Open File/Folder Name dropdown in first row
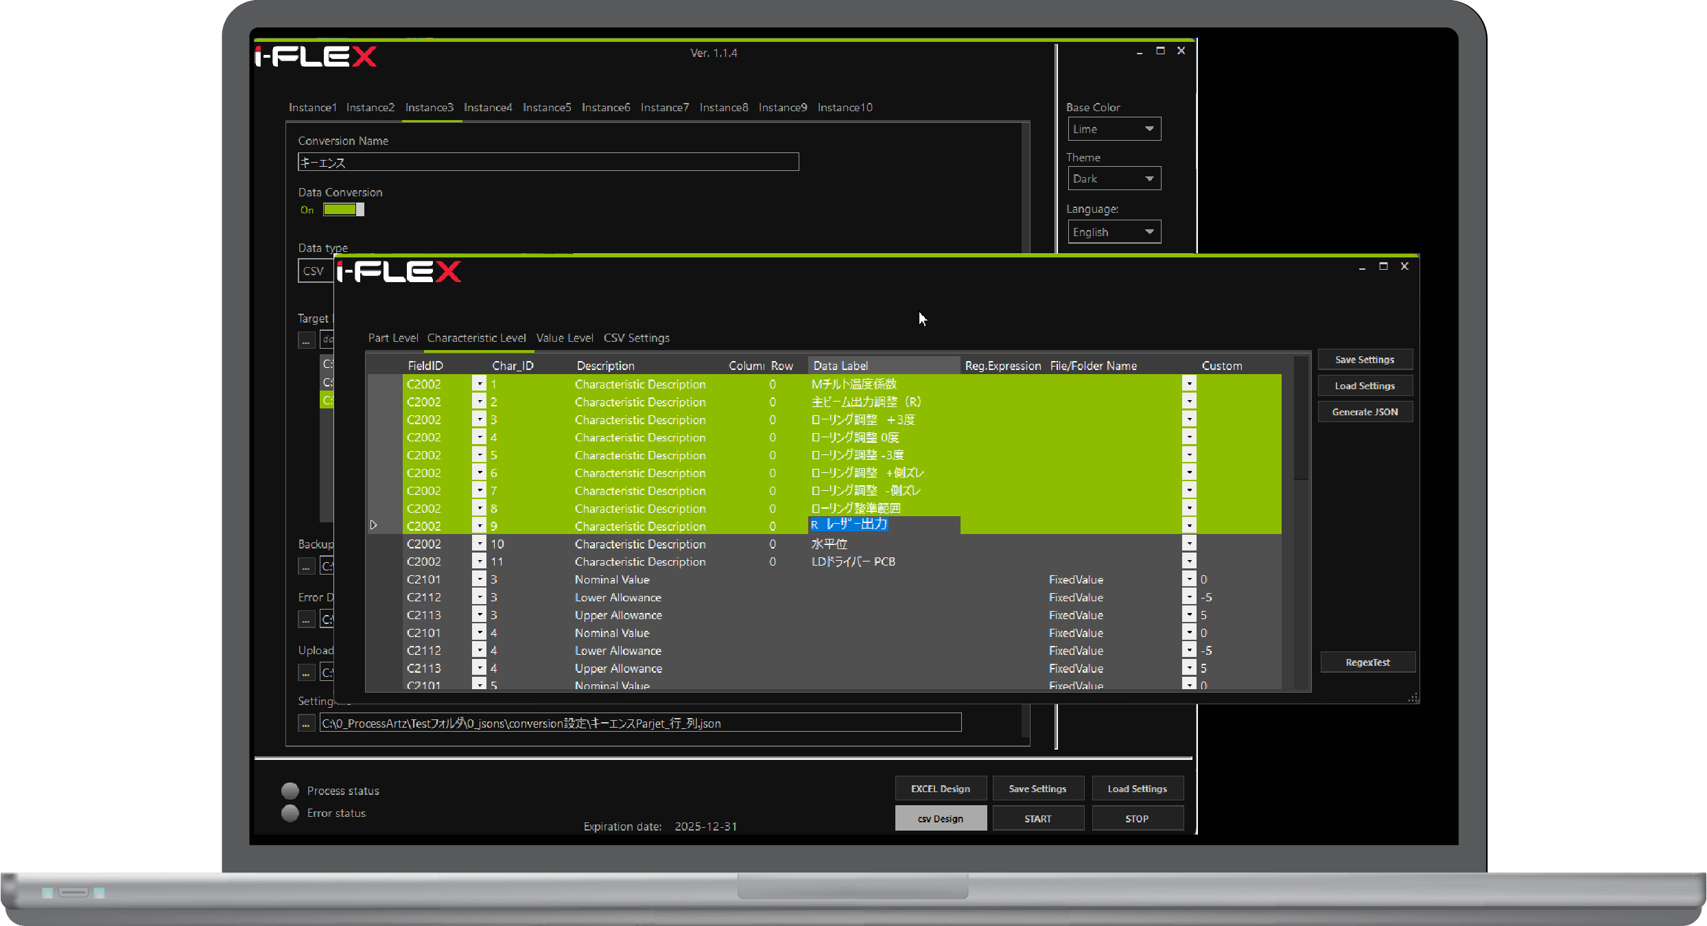Screen dimensions: 1707x926 (1189, 384)
